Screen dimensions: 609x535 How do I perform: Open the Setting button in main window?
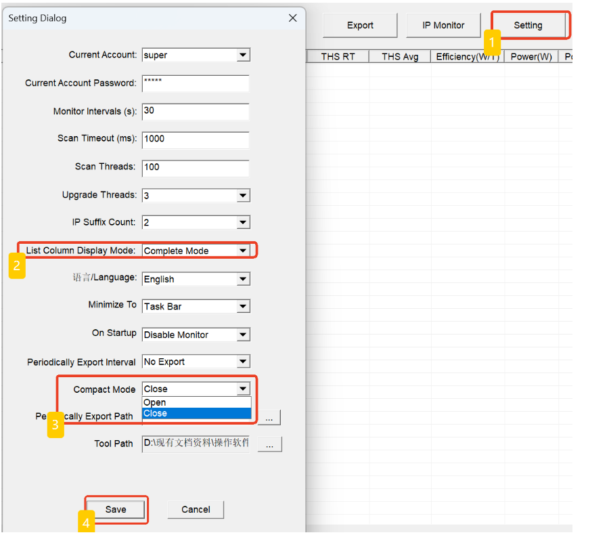pyautogui.click(x=528, y=25)
